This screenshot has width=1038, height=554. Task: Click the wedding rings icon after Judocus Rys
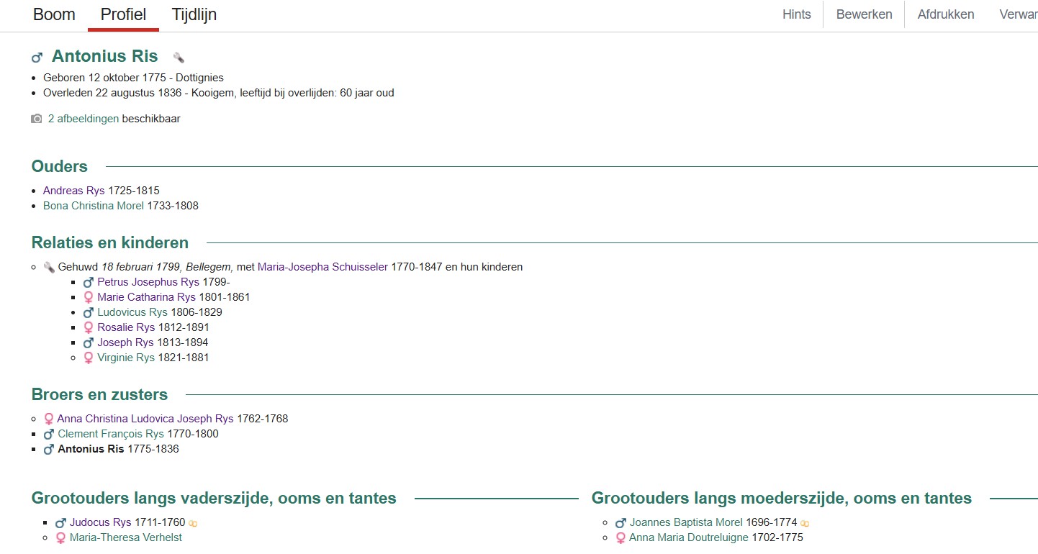193,522
